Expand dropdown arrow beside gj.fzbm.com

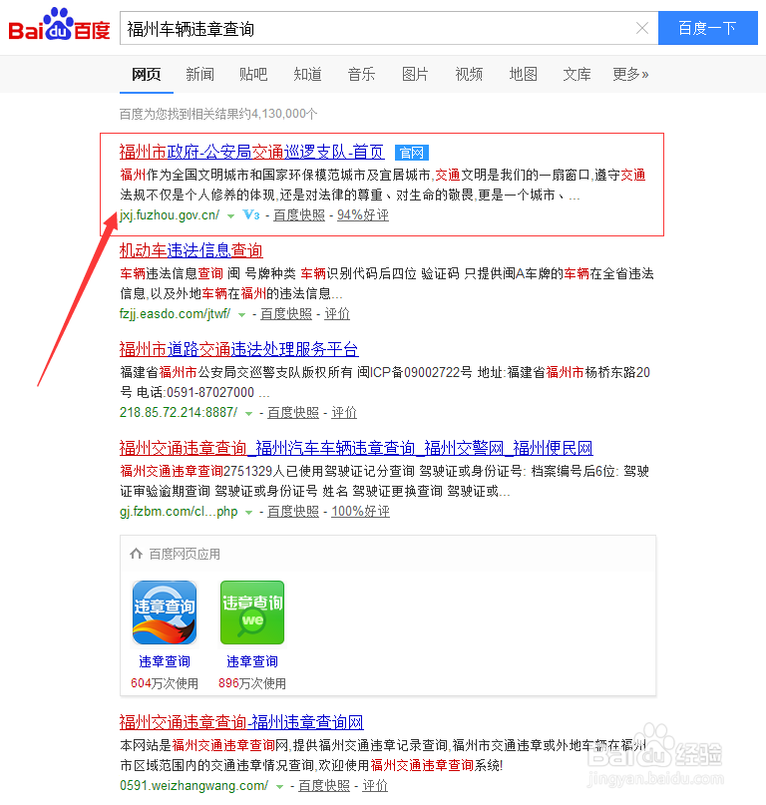[249, 513]
